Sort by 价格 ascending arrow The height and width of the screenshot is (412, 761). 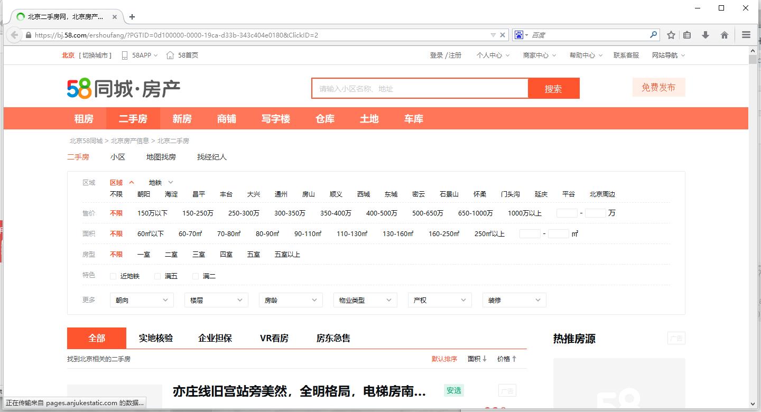point(507,359)
